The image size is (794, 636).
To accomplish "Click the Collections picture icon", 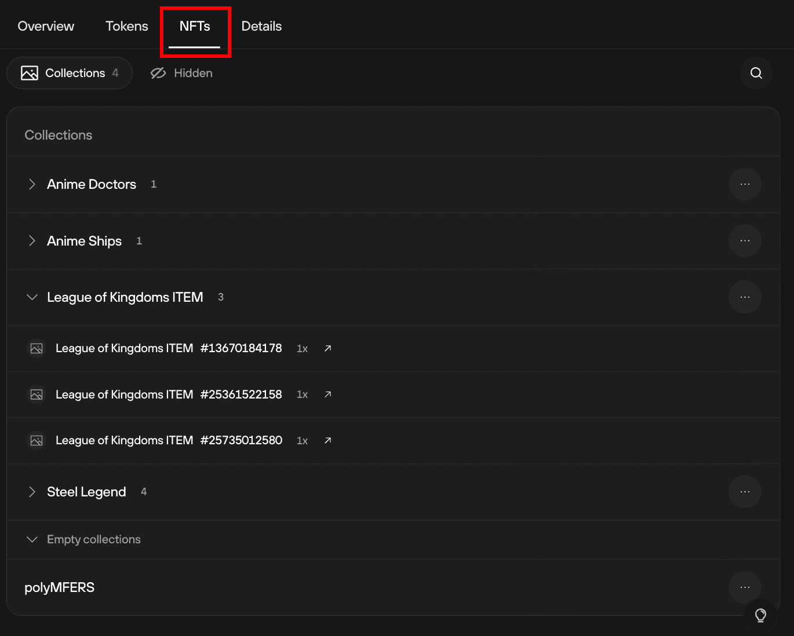I will [x=30, y=73].
